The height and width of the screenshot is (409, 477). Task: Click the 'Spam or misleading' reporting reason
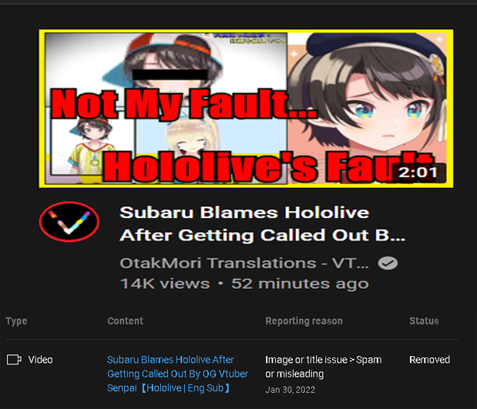pos(323,367)
